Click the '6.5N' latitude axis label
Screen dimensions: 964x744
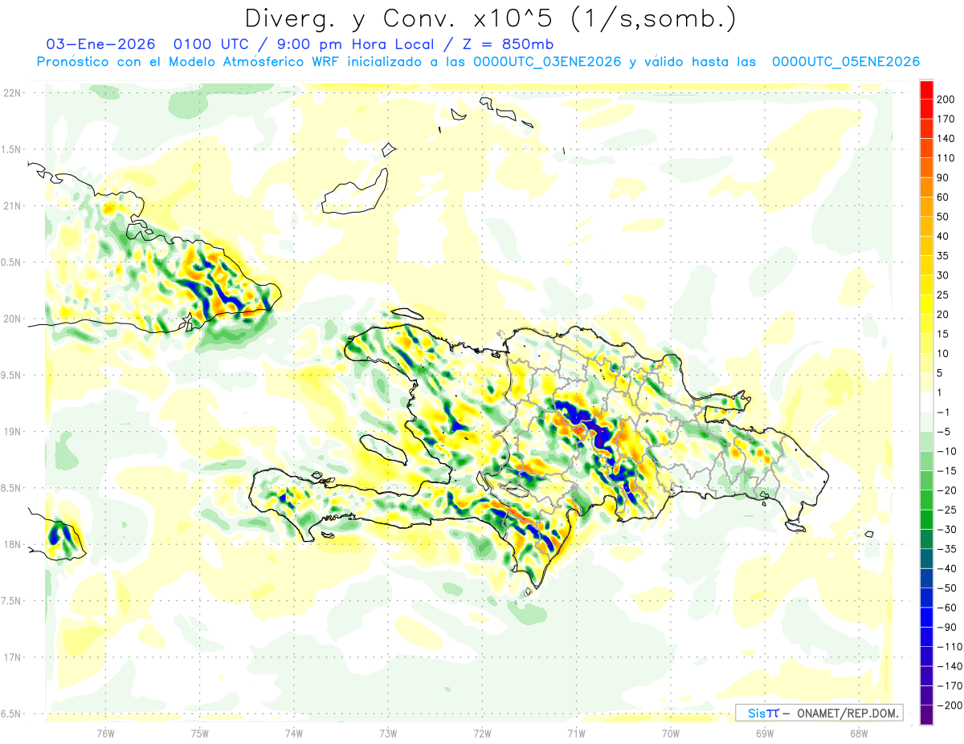coord(12,714)
